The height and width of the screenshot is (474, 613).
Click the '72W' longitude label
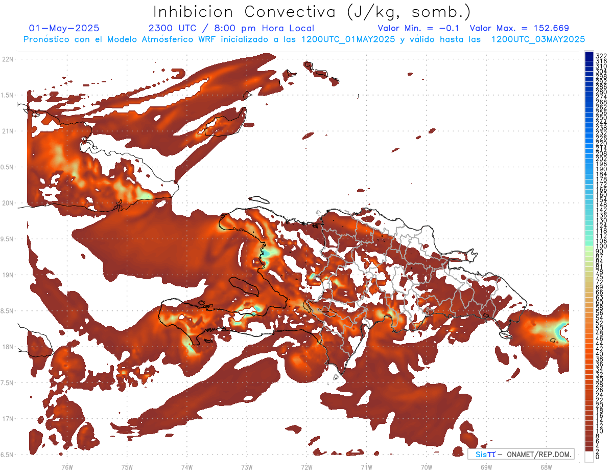click(306, 467)
